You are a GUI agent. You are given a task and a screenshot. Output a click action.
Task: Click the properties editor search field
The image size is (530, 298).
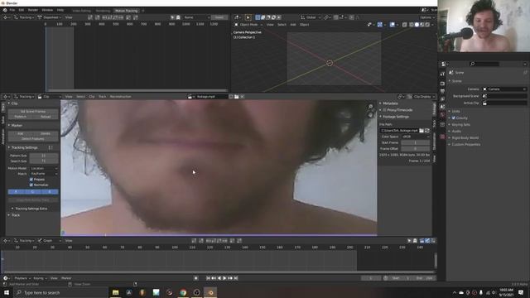click(x=484, y=64)
